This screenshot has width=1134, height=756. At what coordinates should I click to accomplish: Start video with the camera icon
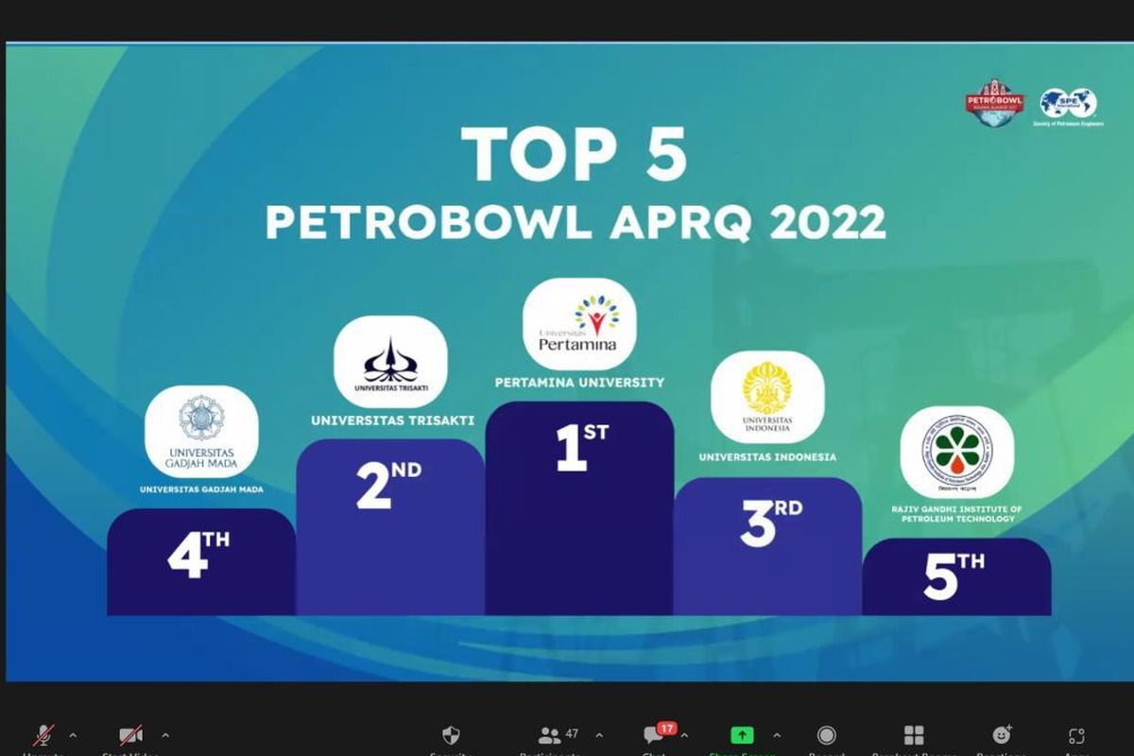131,735
